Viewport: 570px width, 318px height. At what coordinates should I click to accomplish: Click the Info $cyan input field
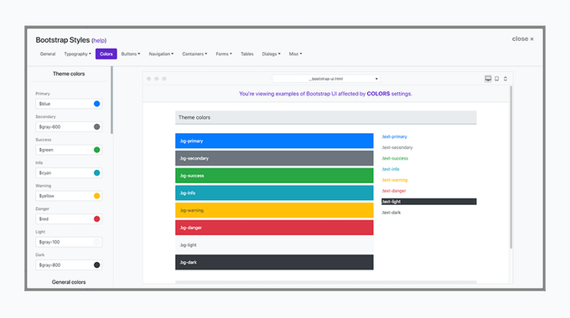pos(69,172)
